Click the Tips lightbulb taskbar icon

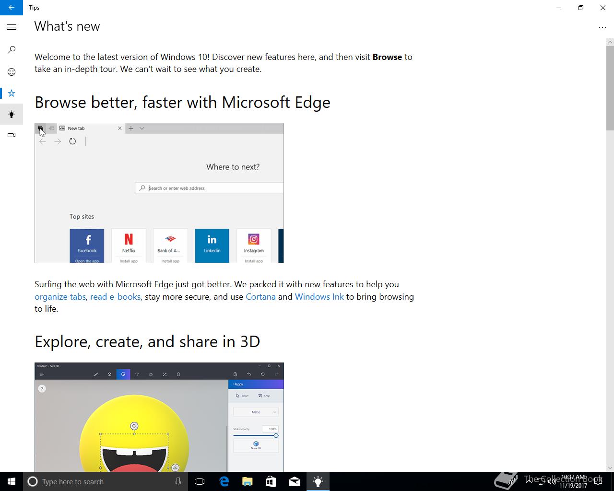(318, 481)
